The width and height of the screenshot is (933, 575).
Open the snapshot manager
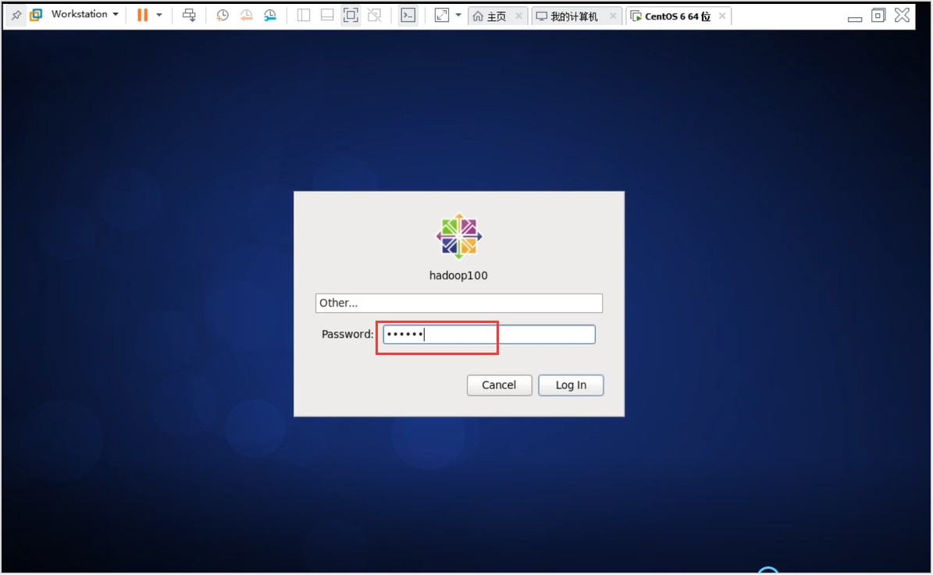pos(270,16)
